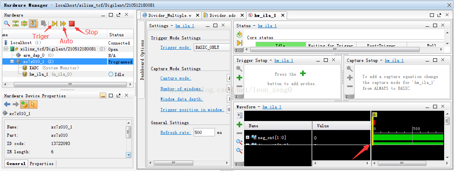Click the Refresh rate input field showing 500
Image resolution: width=454 pixels, height=171 pixels.
204,132
